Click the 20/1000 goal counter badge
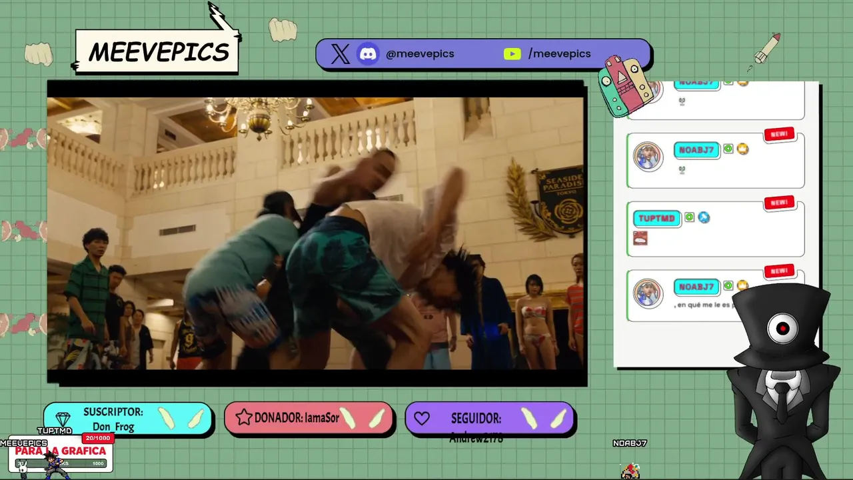 97,438
